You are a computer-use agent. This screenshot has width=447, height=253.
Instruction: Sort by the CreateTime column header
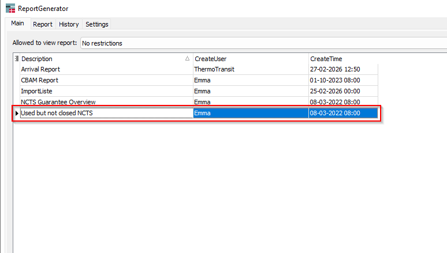(343, 59)
